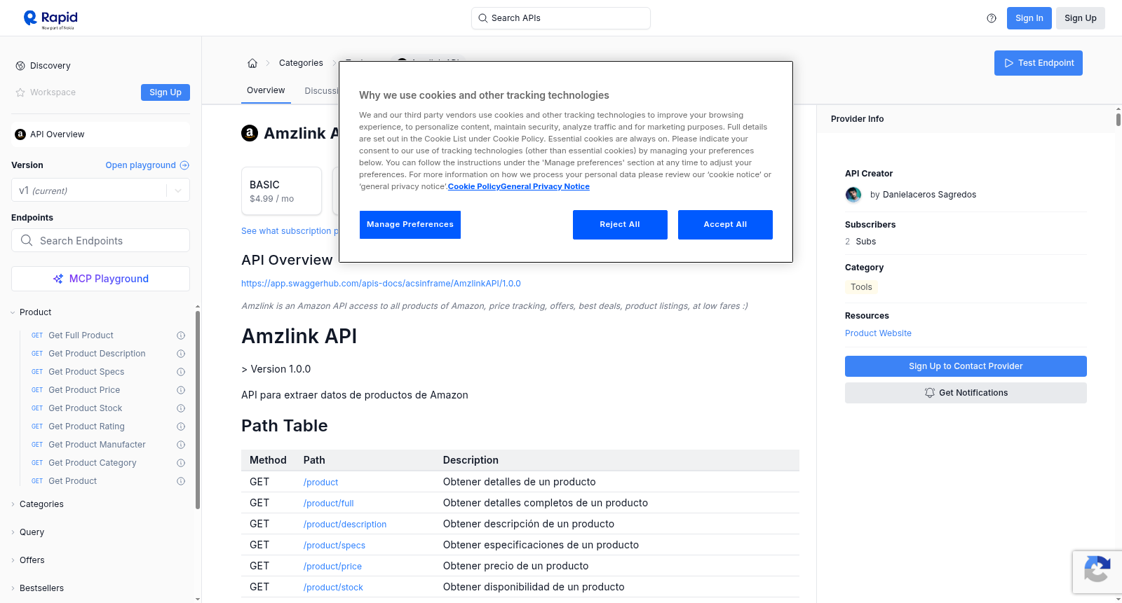Open the Cookie Policy link
This screenshot has width=1122, height=603.
pyautogui.click(x=474, y=186)
